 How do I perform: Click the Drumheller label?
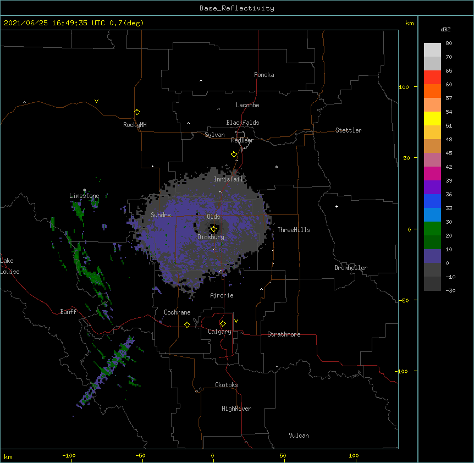[x=351, y=268]
